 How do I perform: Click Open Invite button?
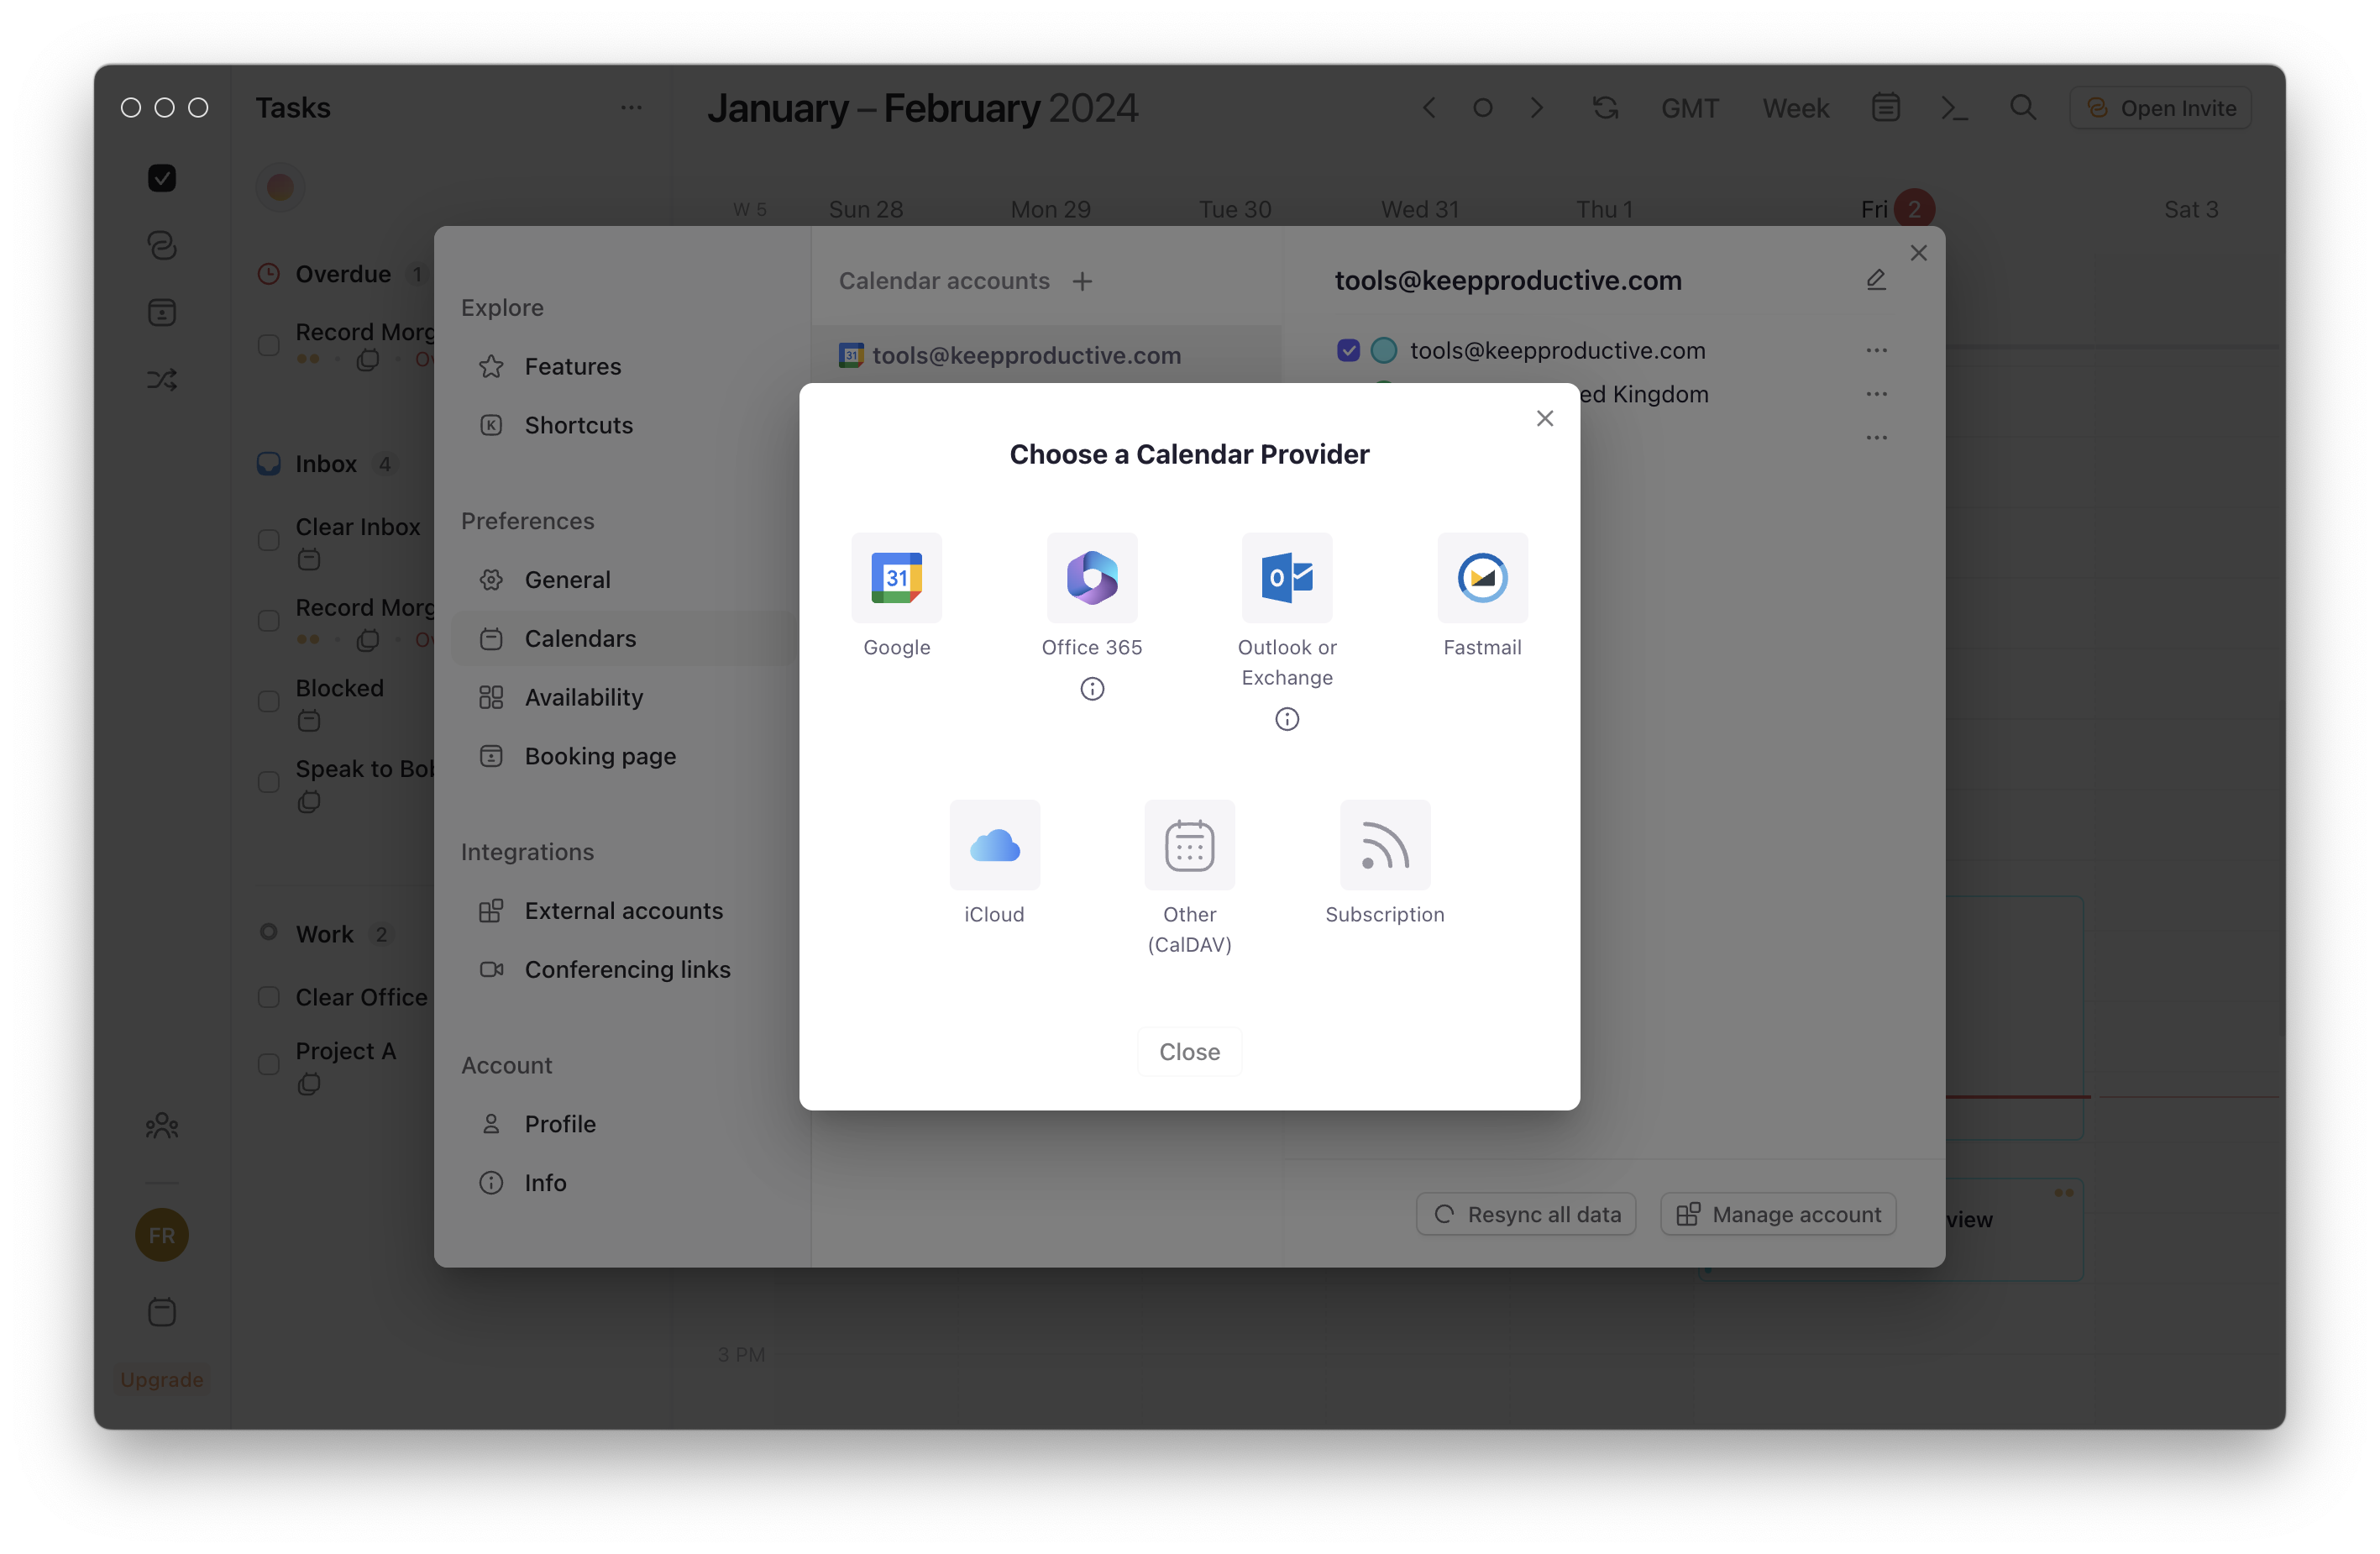(2161, 108)
